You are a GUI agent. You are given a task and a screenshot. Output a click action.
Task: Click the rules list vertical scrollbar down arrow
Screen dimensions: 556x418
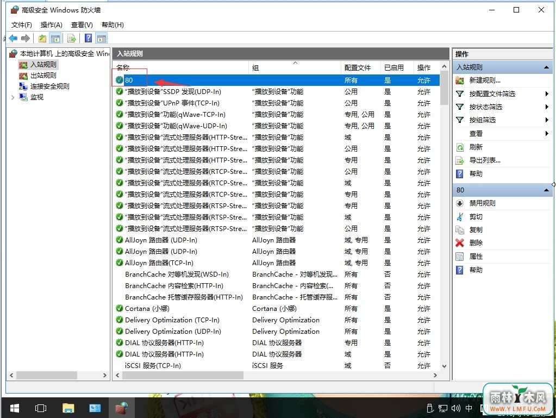click(444, 366)
